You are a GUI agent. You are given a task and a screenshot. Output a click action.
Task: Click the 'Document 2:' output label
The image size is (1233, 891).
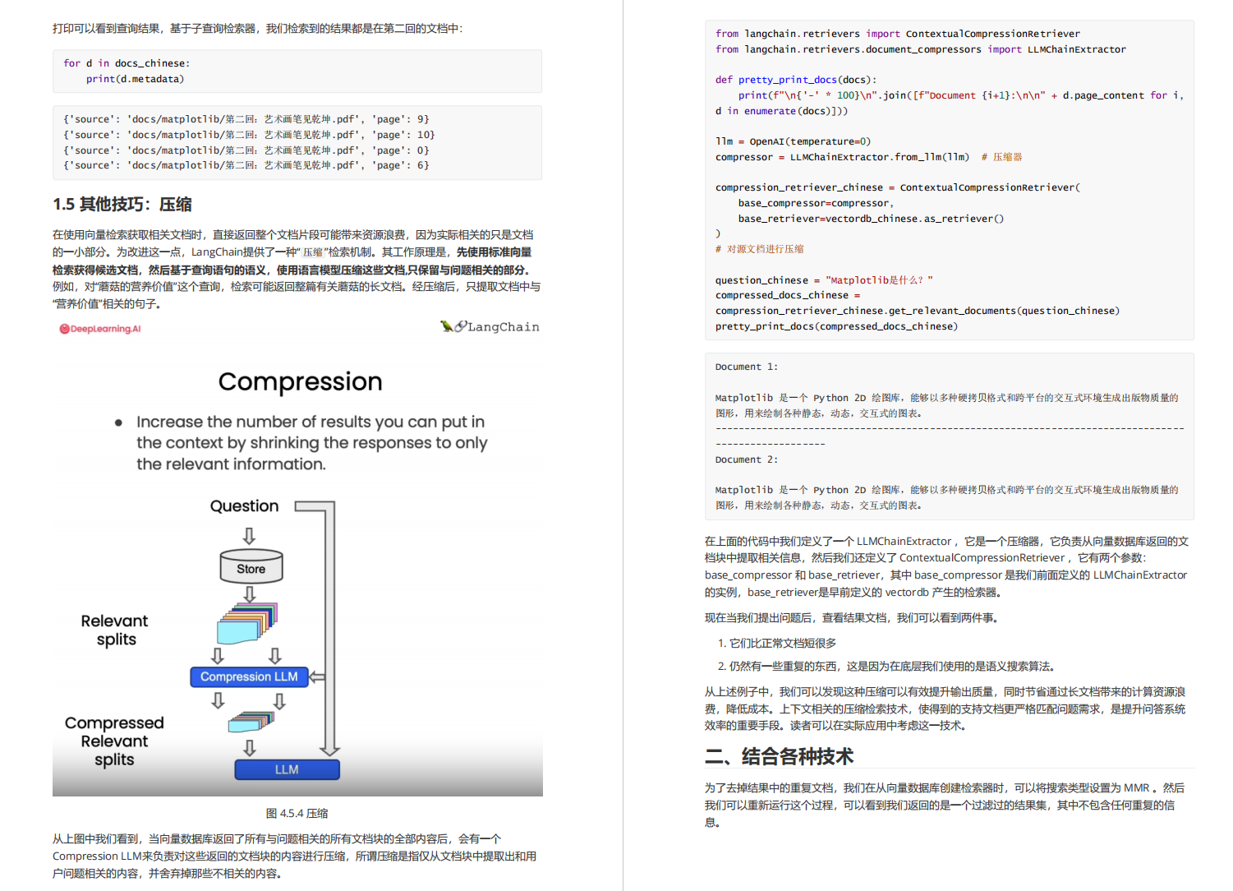[x=746, y=459]
